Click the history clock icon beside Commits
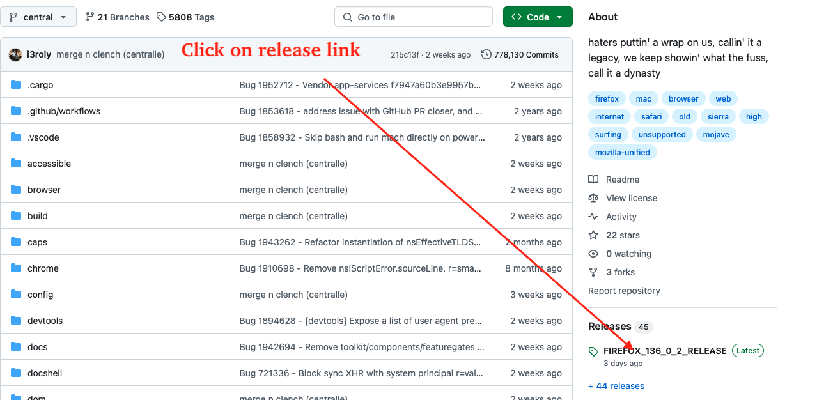Screen dimensions: 817x400 486,55
